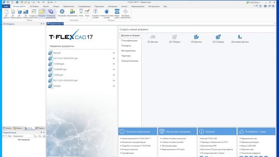Create a 2D Деталь from the new document panel

point(153,39)
